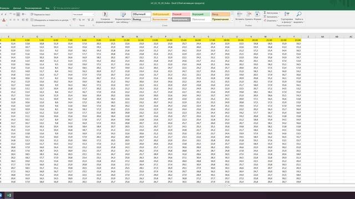Open the Условное форматирование menu

(105, 17)
